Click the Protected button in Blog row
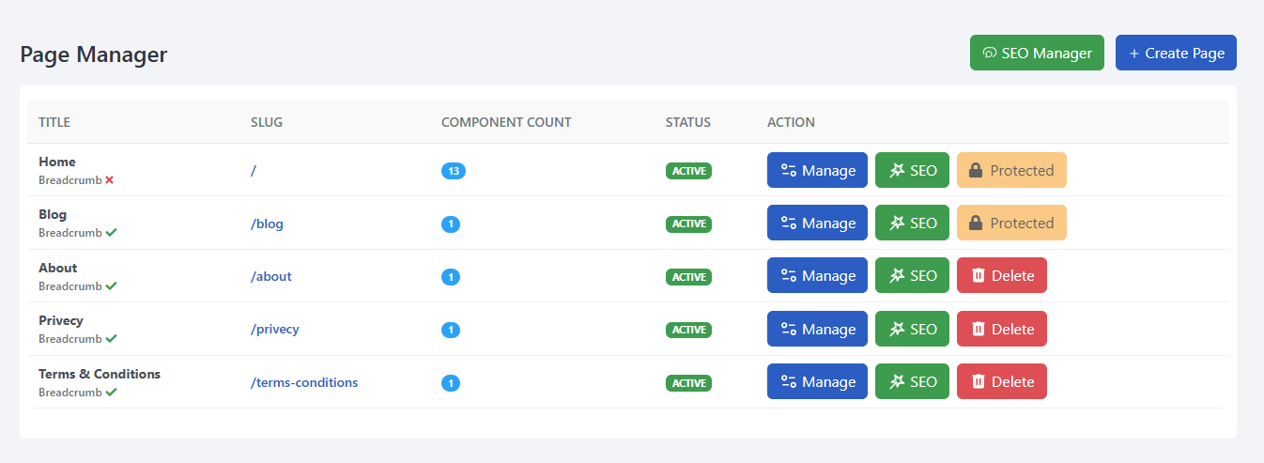Screen dimensions: 1264x463 [1011, 224]
